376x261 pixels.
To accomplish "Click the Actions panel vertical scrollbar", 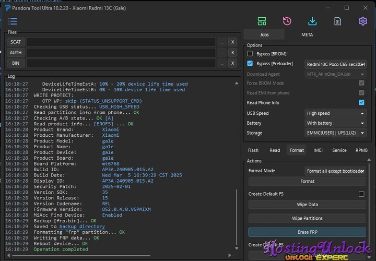I will [369, 204].
